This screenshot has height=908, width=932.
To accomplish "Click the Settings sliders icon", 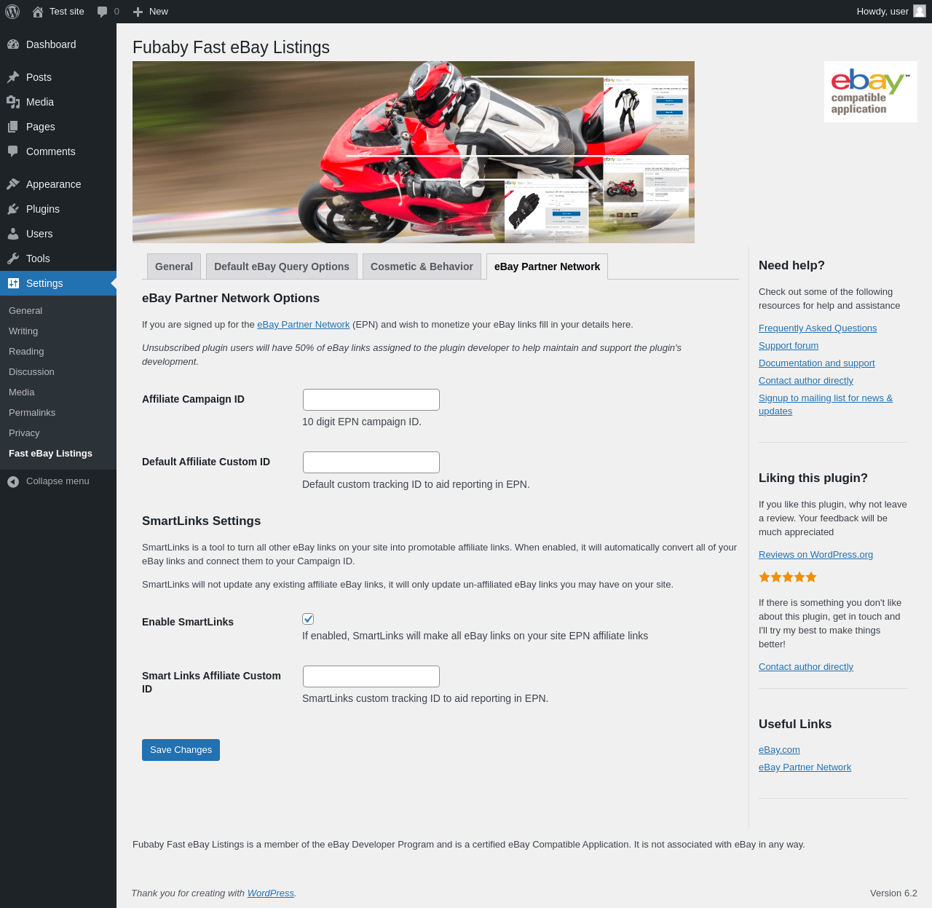I will tap(13, 283).
